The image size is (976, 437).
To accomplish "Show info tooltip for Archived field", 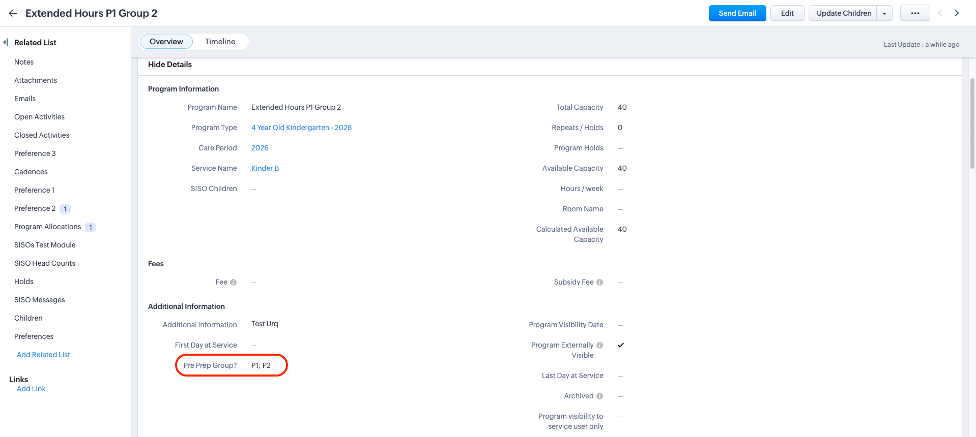I will tap(599, 396).
